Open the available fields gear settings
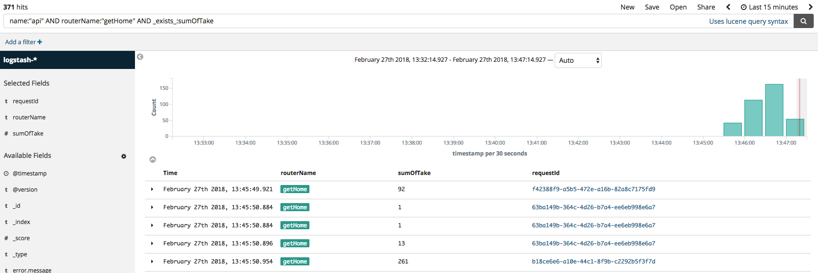The image size is (818, 273). [124, 156]
